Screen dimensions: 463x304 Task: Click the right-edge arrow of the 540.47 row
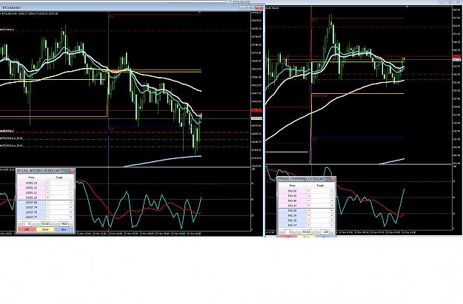(332, 205)
